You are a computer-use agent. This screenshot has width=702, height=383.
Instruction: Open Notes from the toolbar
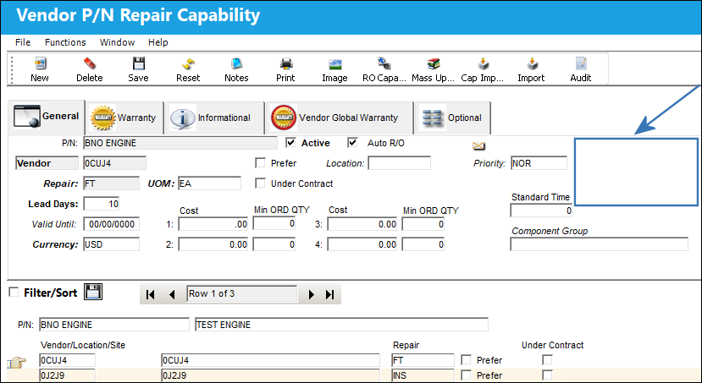(x=236, y=64)
